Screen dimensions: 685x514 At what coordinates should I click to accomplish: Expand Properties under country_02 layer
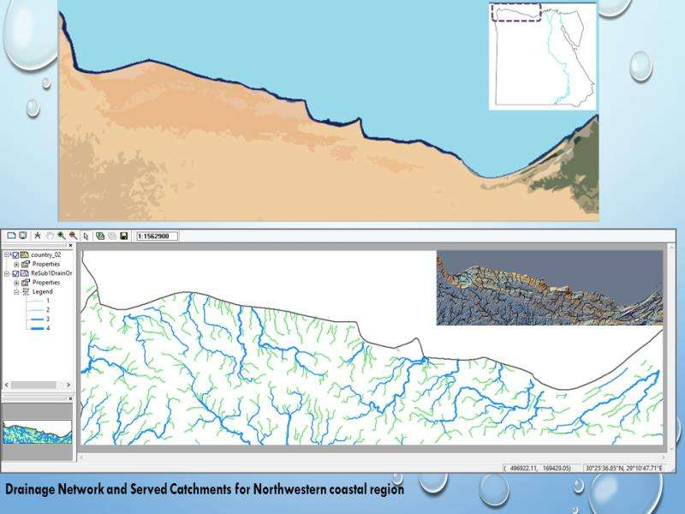pos(16,264)
